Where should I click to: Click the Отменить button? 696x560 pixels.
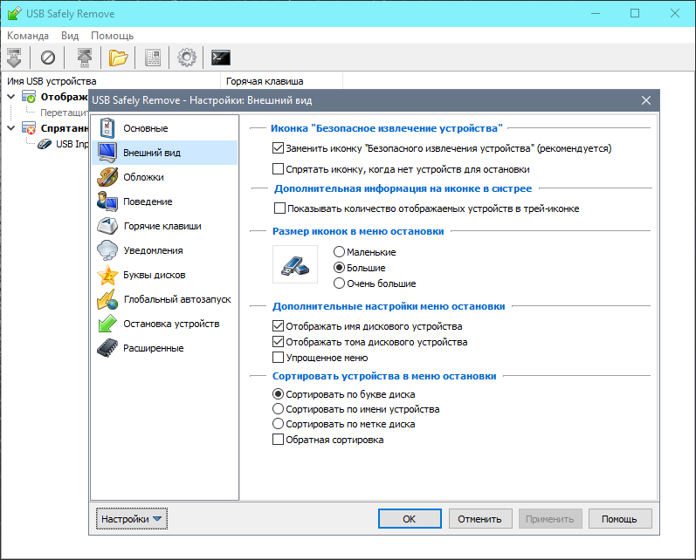tap(479, 519)
